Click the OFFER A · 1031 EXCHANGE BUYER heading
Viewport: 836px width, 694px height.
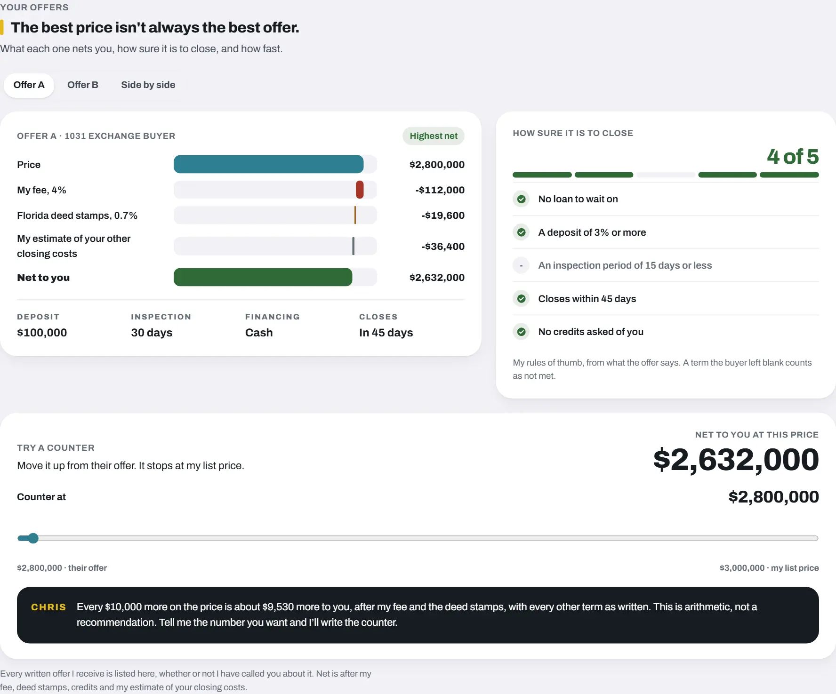click(x=96, y=136)
